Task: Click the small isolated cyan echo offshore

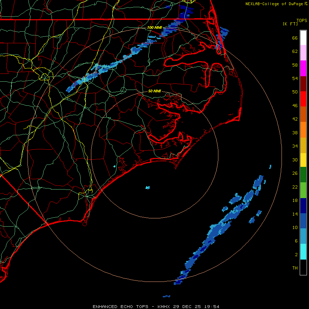Action: pos(148,187)
